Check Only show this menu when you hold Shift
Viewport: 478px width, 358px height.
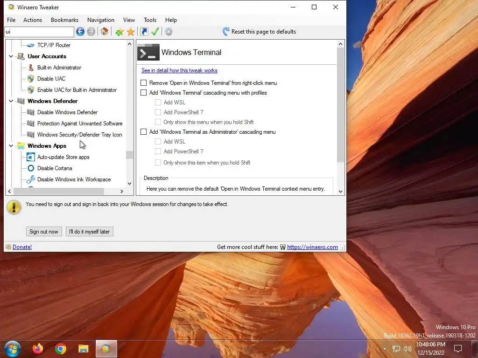pyautogui.click(x=158, y=122)
